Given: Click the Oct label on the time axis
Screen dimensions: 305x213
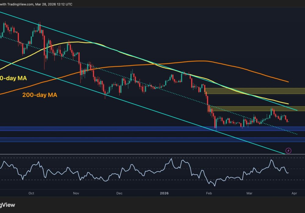Looking at the screenshot, I should 31,193.
